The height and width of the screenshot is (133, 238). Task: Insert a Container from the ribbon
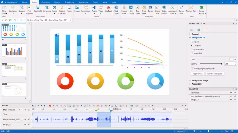click(13, 10)
